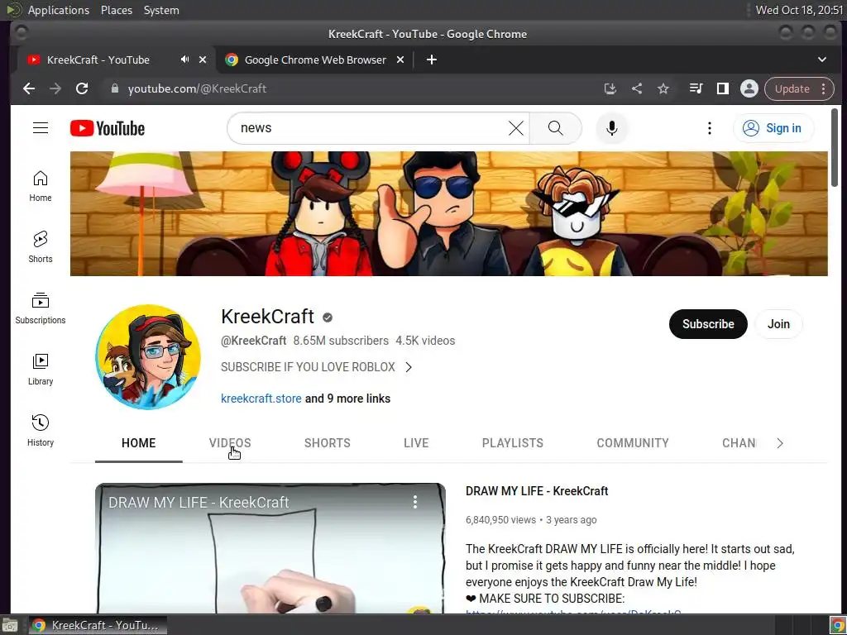The width and height of the screenshot is (847, 635).
Task: Open YouTube settings three-dot menu
Action: click(709, 128)
